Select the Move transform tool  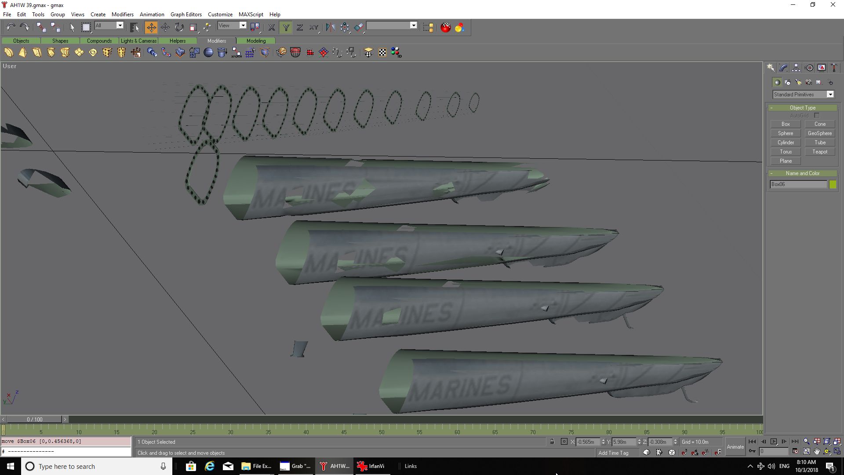[151, 27]
